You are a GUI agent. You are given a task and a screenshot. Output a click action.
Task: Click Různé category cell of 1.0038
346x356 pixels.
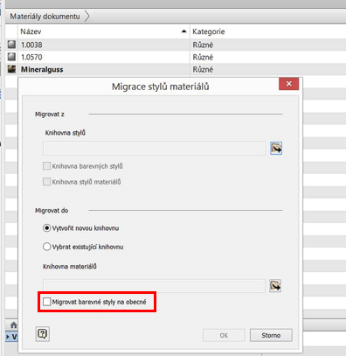[203, 45]
